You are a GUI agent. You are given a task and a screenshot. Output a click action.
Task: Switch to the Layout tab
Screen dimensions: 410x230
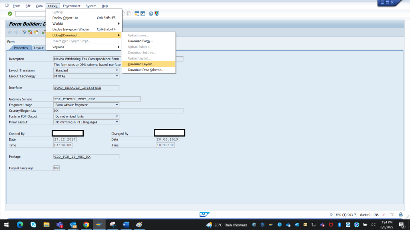39,48
